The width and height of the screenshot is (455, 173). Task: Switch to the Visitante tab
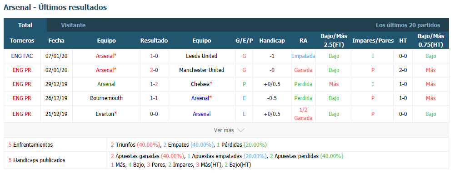(73, 25)
